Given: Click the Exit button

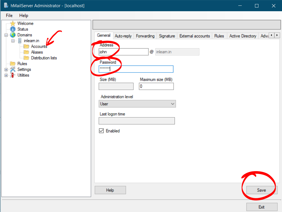Looking at the screenshot, I should click(x=262, y=207).
